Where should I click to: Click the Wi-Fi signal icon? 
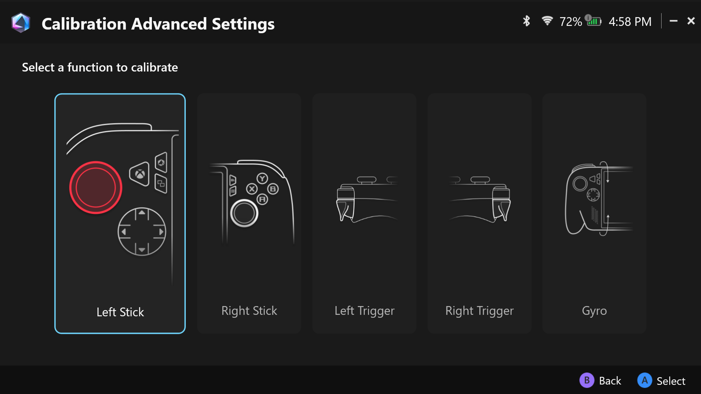[x=547, y=21]
